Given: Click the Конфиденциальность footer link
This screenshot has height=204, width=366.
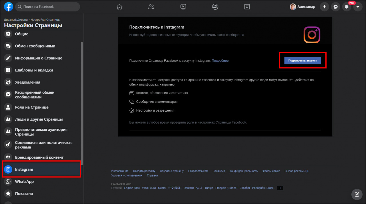Looking at the screenshot, I should [244, 171].
